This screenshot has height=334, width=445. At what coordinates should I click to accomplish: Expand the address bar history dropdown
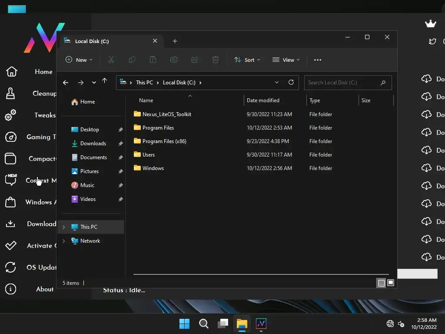277,82
